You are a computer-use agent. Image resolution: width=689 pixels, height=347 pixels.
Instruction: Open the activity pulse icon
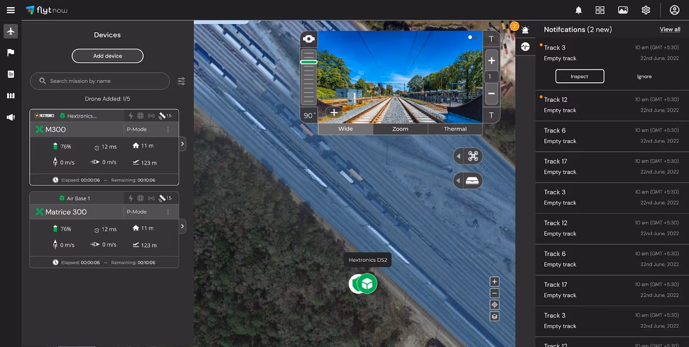click(x=525, y=47)
